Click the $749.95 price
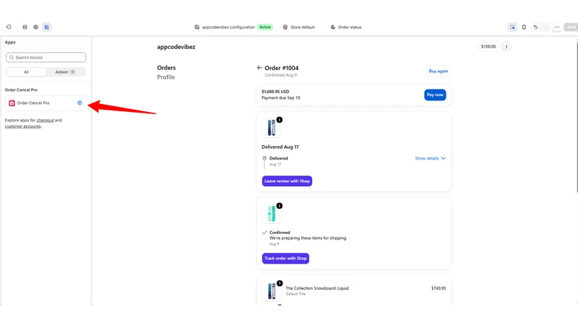This screenshot has width=578, height=325. pyautogui.click(x=439, y=288)
